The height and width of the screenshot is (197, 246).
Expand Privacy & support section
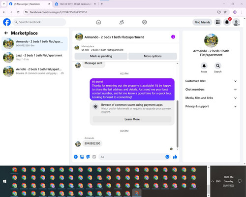[211, 106]
